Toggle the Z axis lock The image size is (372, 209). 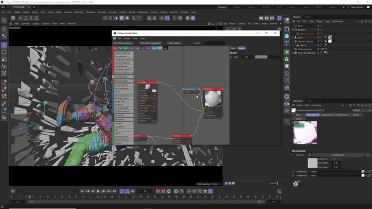[31, 18]
